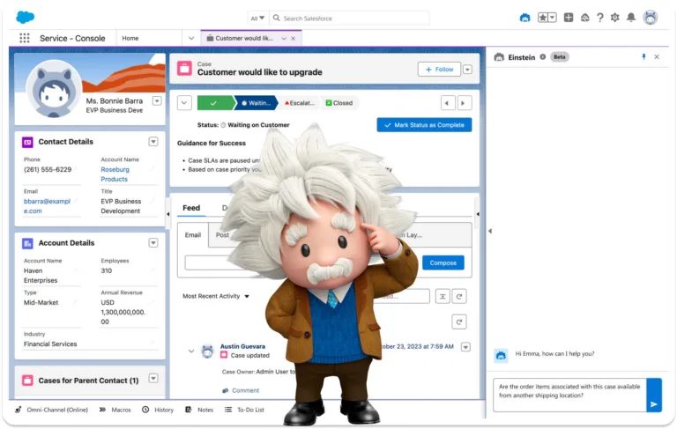Click the Einstein info icon
This screenshot has height=429, width=677.
coord(543,57)
